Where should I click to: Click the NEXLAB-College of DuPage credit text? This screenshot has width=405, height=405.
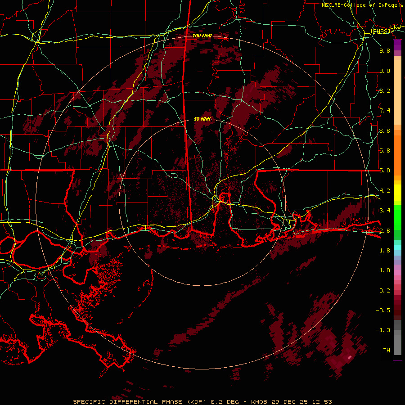tap(359, 5)
